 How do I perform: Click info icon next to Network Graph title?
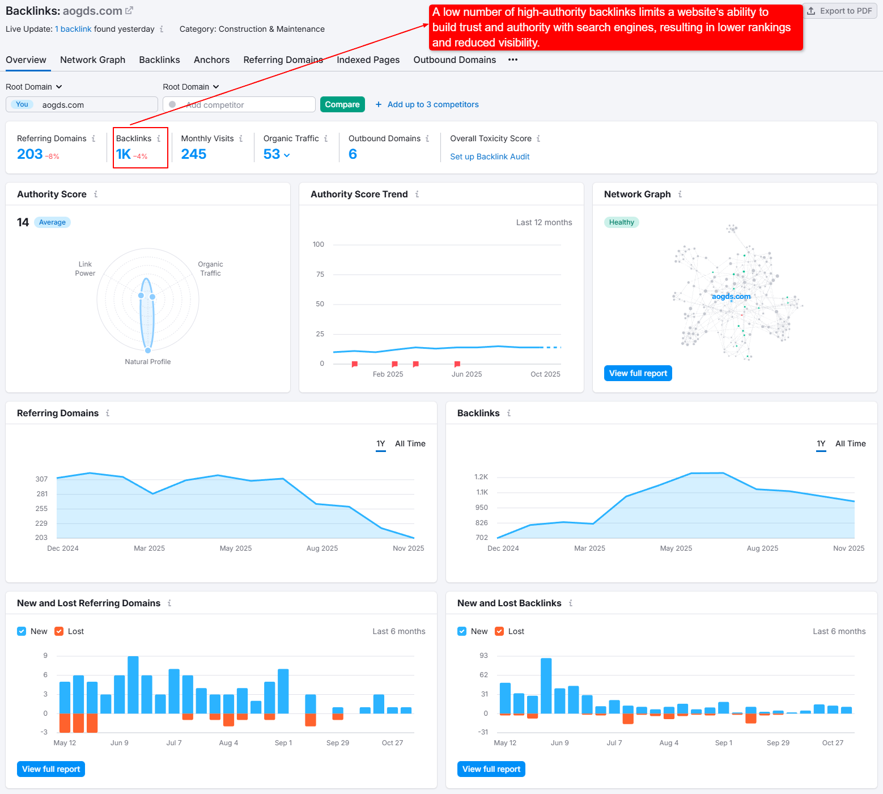[x=680, y=194]
